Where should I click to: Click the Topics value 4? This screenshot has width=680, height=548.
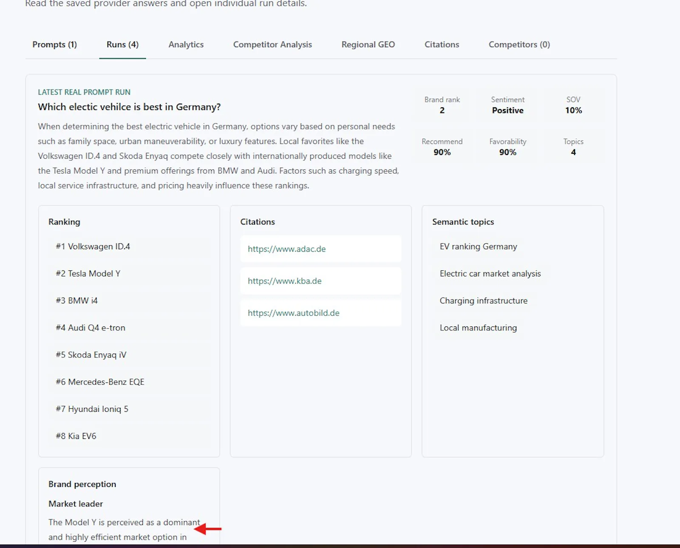click(x=573, y=152)
